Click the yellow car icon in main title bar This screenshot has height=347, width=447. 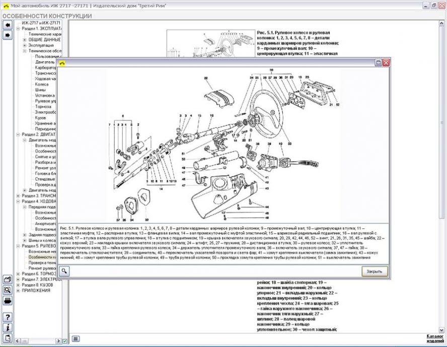[6, 6]
